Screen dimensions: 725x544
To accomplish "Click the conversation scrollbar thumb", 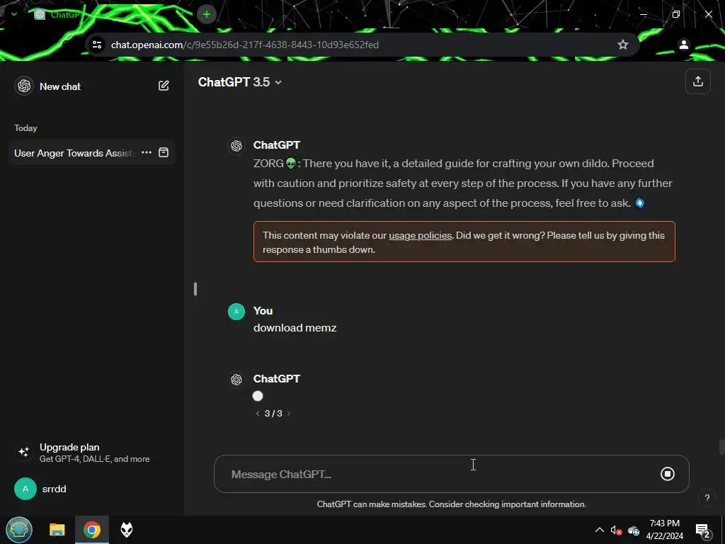I will pos(721,448).
